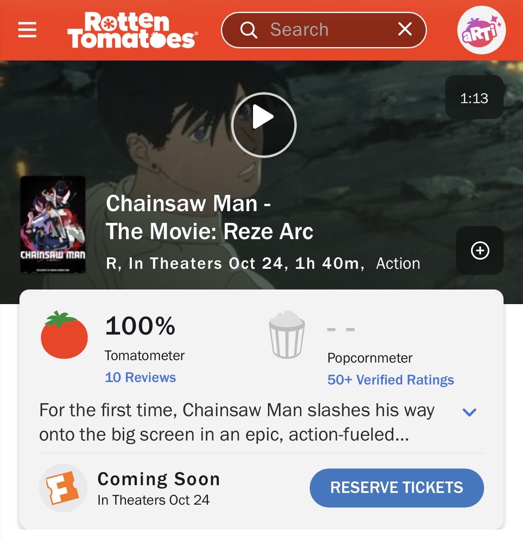Click the Reserve Tickets button

[397, 488]
